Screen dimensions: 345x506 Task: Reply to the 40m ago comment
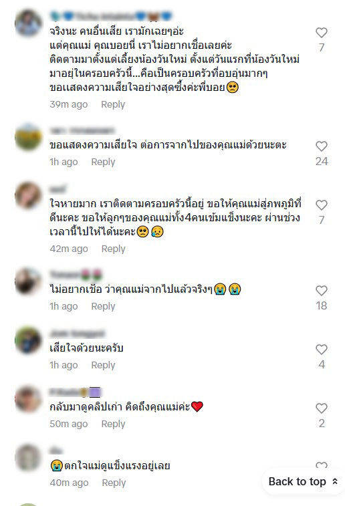pos(114,483)
